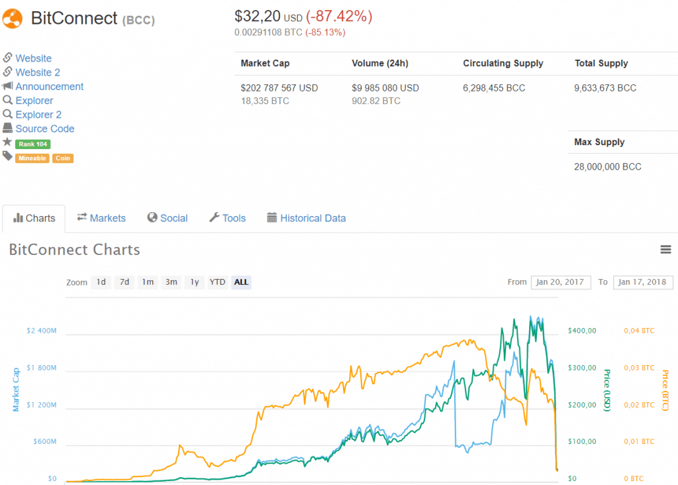Click the laptop icon beside Source Code
Screen dimensions: 678x485
pos(7,128)
